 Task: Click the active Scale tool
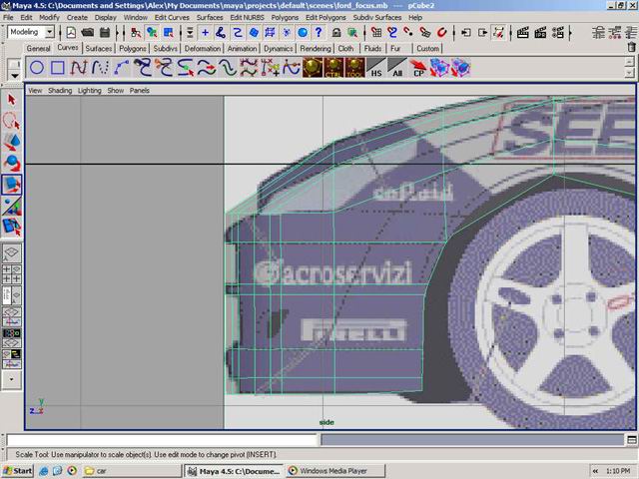(x=12, y=186)
